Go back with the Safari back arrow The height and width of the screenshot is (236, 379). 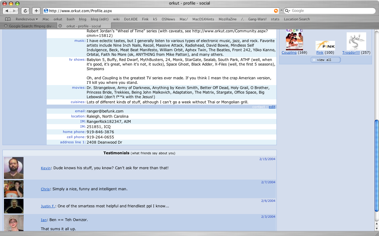pos(7,11)
